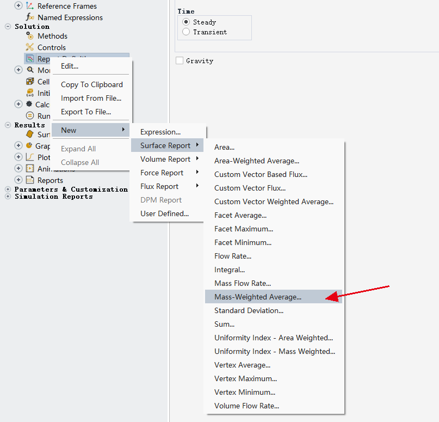This screenshot has width=439, height=422.
Task: Click the Cell Registers cube icon
Action: [x=30, y=82]
